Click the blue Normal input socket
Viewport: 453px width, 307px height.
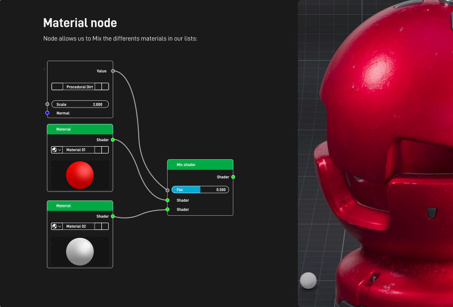pyautogui.click(x=47, y=113)
